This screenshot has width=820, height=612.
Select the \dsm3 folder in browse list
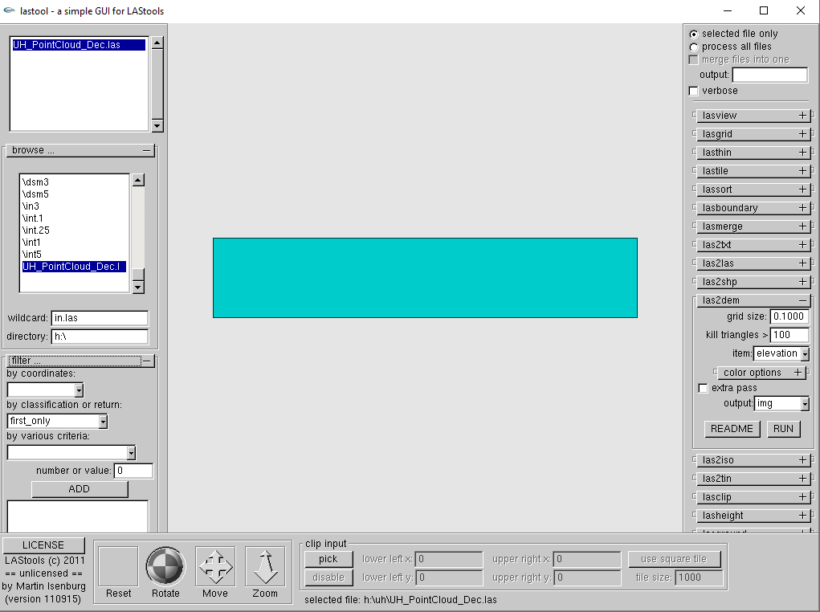click(x=36, y=182)
